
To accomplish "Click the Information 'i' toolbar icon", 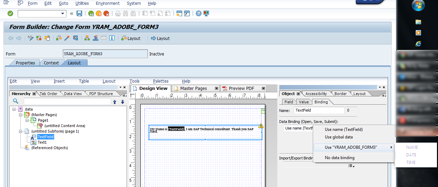I will 112,38.
